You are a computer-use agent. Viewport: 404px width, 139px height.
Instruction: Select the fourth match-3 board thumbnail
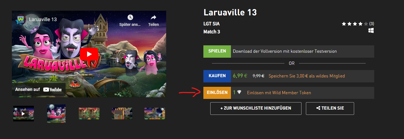tap(122, 113)
